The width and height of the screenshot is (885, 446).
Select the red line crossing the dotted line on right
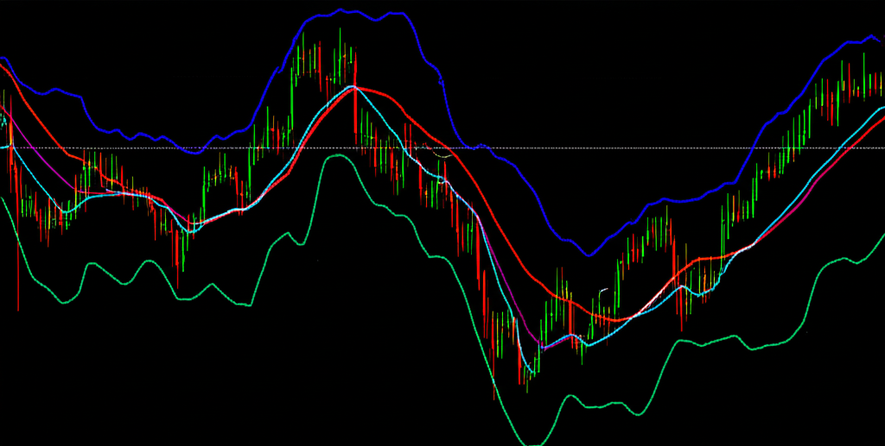coord(851,148)
